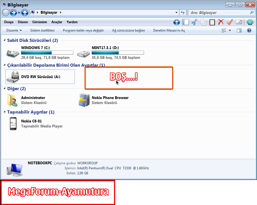Click the NOTEBOOKPC computer icon in details pane
Screen dimensions: 257x205
(x=15, y=170)
